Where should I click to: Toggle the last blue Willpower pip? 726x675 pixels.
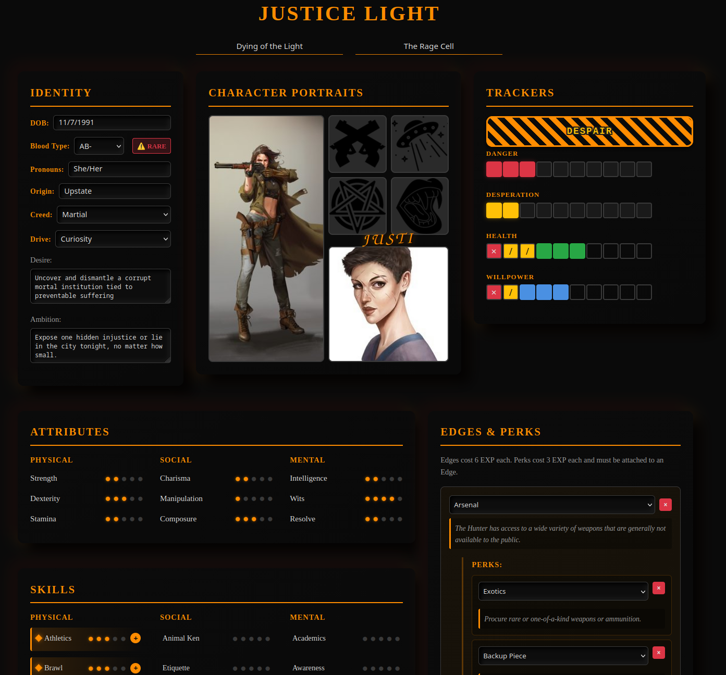(x=560, y=292)
